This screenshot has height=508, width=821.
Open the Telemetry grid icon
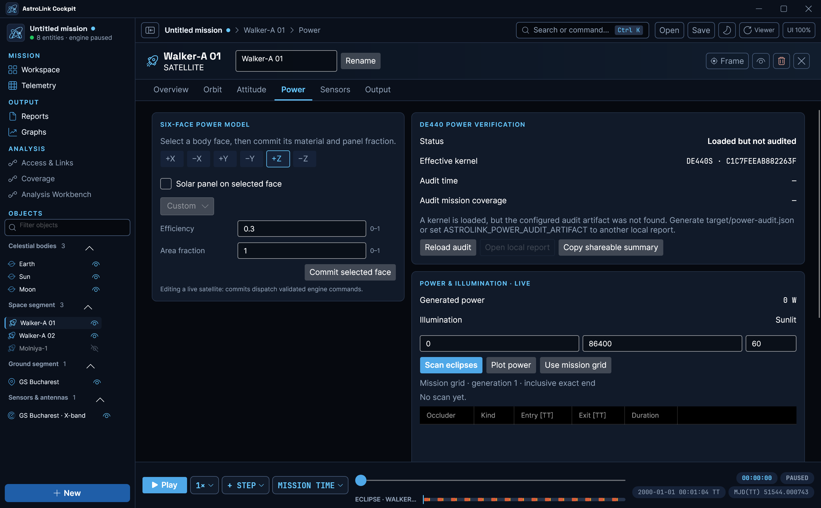tap(12, 85)
